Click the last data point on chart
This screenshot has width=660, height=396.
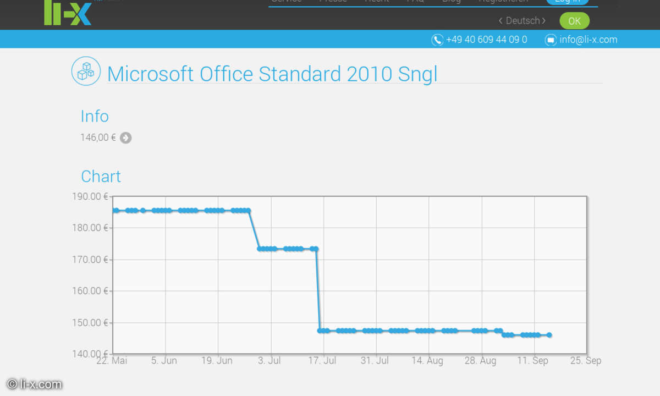pyautogui.click(x=549, y=335)
